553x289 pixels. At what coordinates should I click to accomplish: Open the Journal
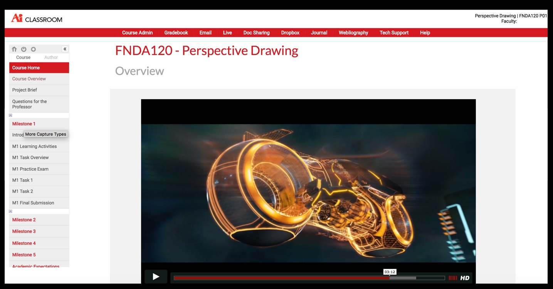point(319,33)
